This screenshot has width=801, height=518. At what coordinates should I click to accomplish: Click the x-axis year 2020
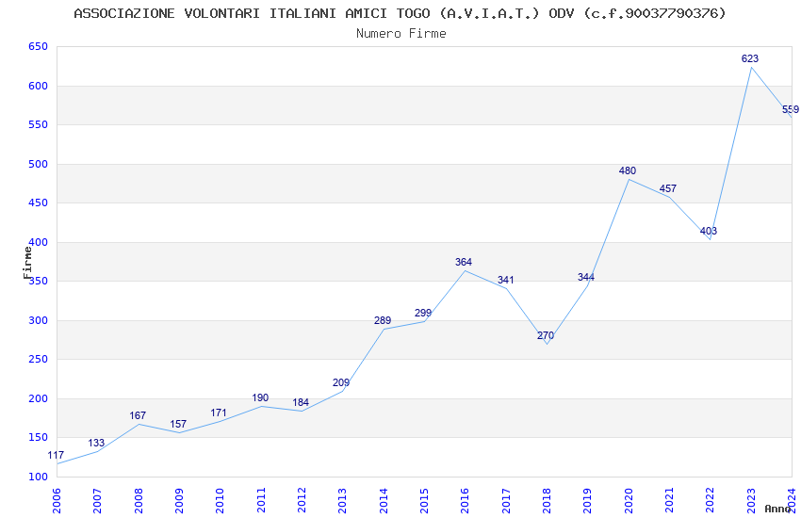pos(629,500)
